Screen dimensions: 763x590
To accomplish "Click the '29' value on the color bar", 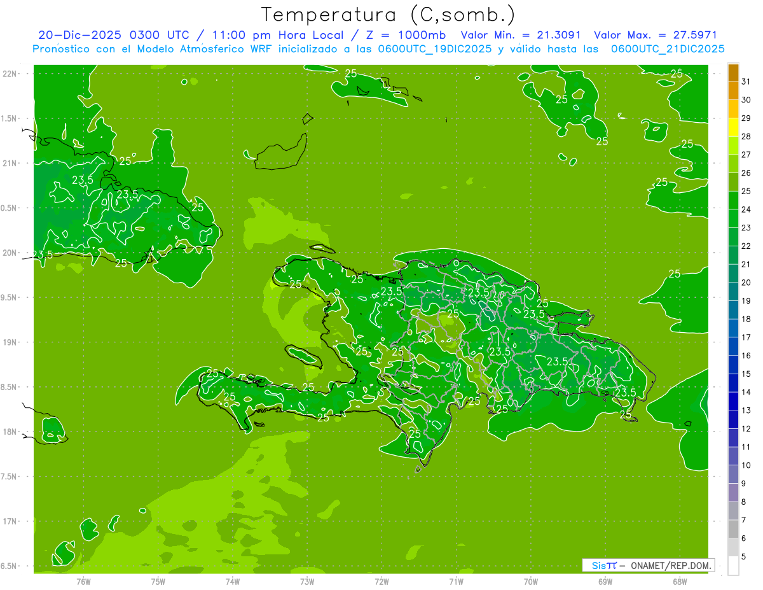I will pyautogui.click(x=746, y=118).
